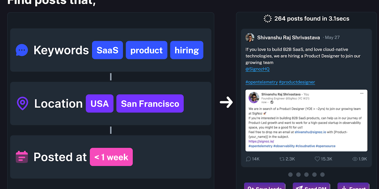The height and width of the screenshot is (189, 379).
Task: Open the @SignozHQ mention link
Action: (257, 69)
